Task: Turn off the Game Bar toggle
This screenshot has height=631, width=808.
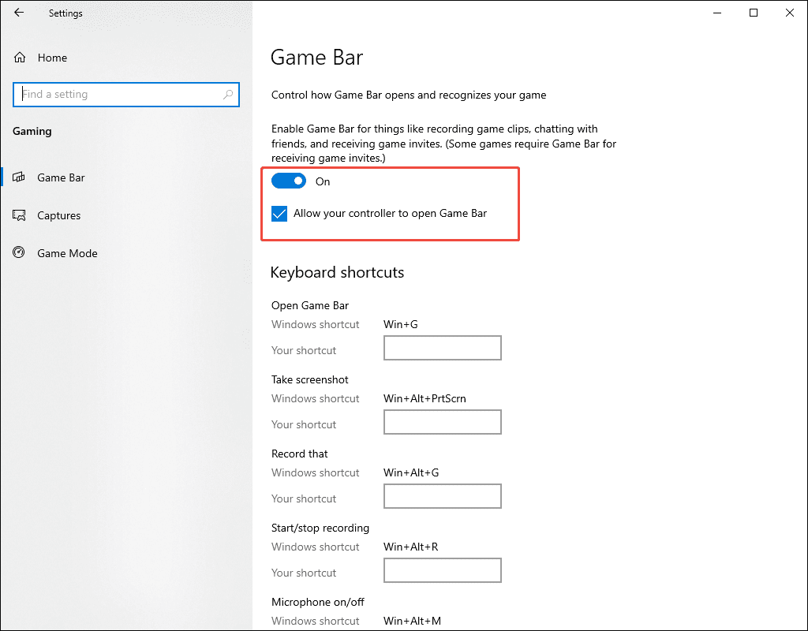Action: pos(289,181)
